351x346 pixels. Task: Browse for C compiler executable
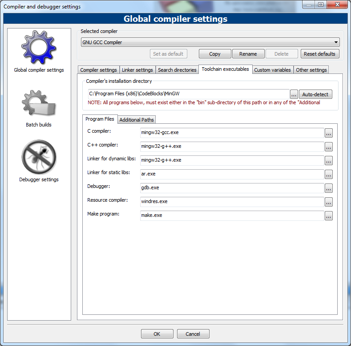pos(328,133)
